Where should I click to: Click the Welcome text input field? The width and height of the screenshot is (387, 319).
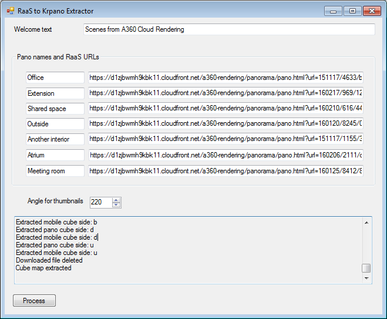tap(228, 29)
